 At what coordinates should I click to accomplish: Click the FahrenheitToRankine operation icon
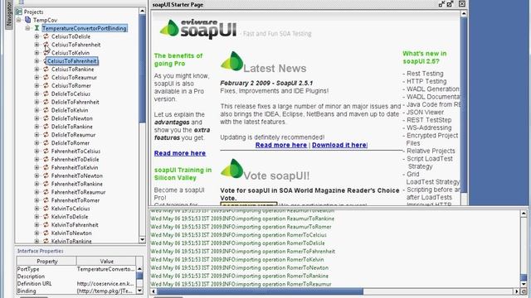[46, 184]
